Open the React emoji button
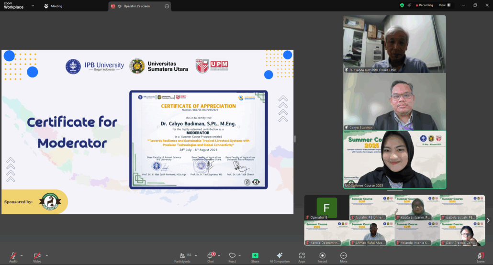Screen dimensions: 493x265 [x=232, y=256]
